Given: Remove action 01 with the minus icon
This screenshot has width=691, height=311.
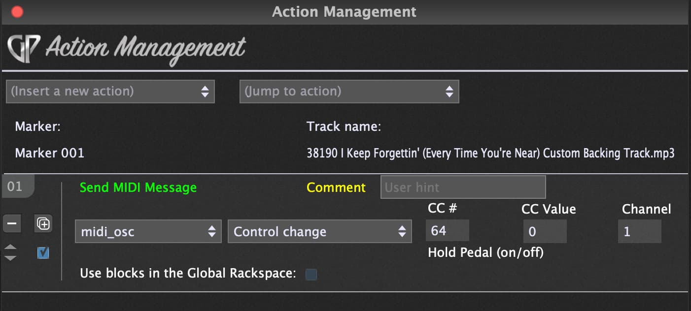Looking at the screenshot, I should point(12,224).
